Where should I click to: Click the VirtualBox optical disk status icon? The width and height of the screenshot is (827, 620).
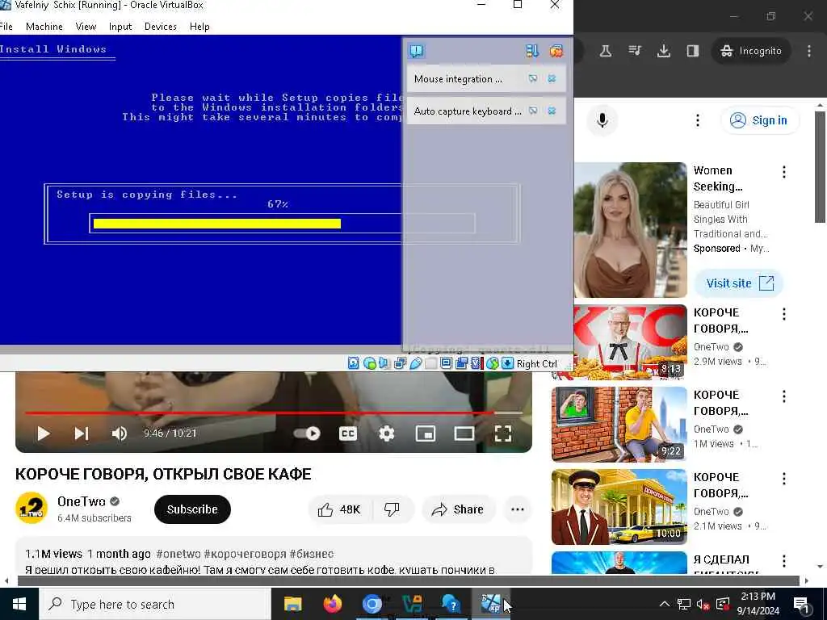pyautogui.click(x=369, y=363)
